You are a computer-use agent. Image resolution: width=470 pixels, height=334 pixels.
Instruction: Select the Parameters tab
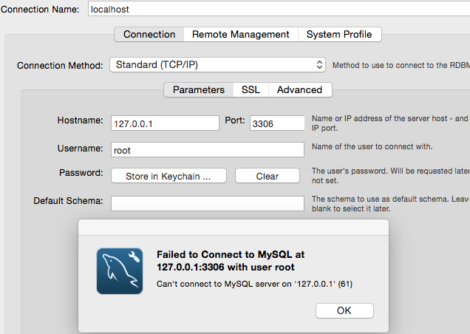(x=199, y=90)
